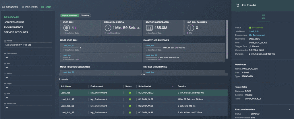Open the Warehouse filter dropdown
The image size is (294, 119).
click(28, 108)
